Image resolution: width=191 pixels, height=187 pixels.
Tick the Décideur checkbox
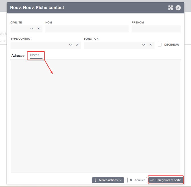[160, 44]
